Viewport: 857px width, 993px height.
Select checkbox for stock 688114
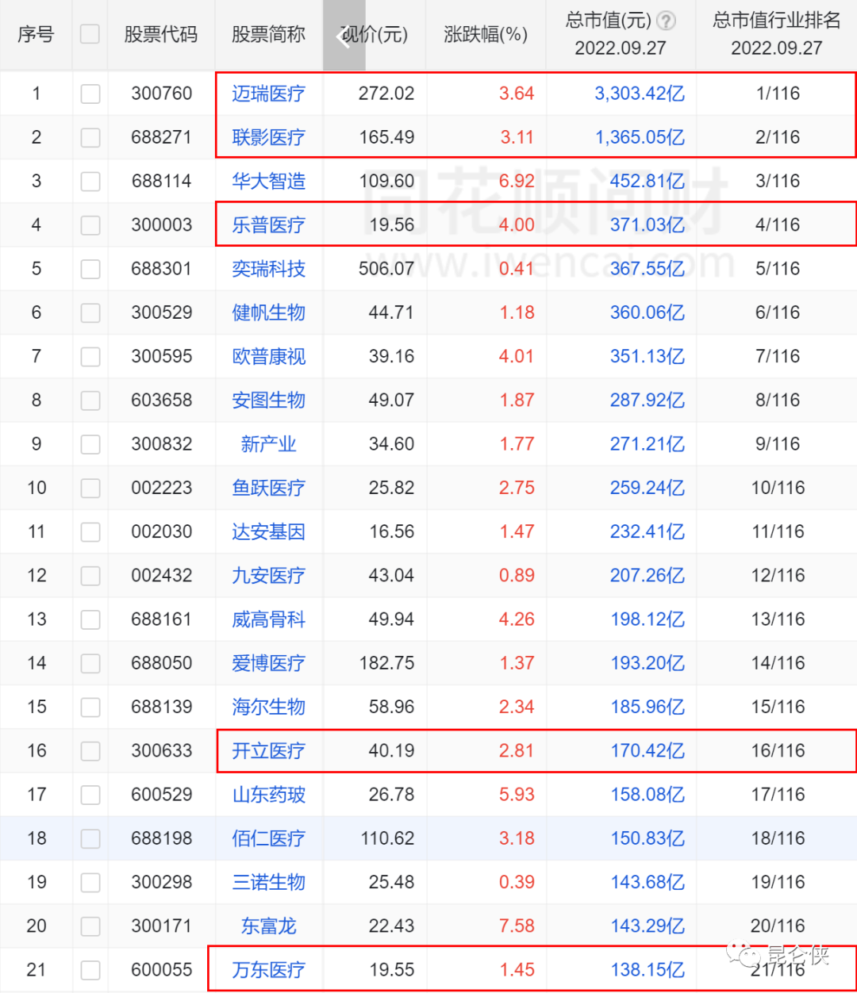90,182
